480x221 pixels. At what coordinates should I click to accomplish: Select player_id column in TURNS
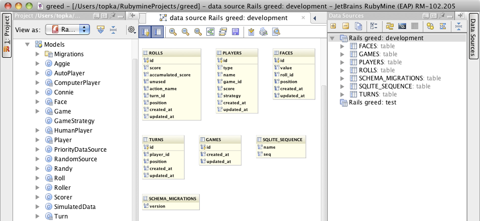pyautogui.click(x=159, y=155)
